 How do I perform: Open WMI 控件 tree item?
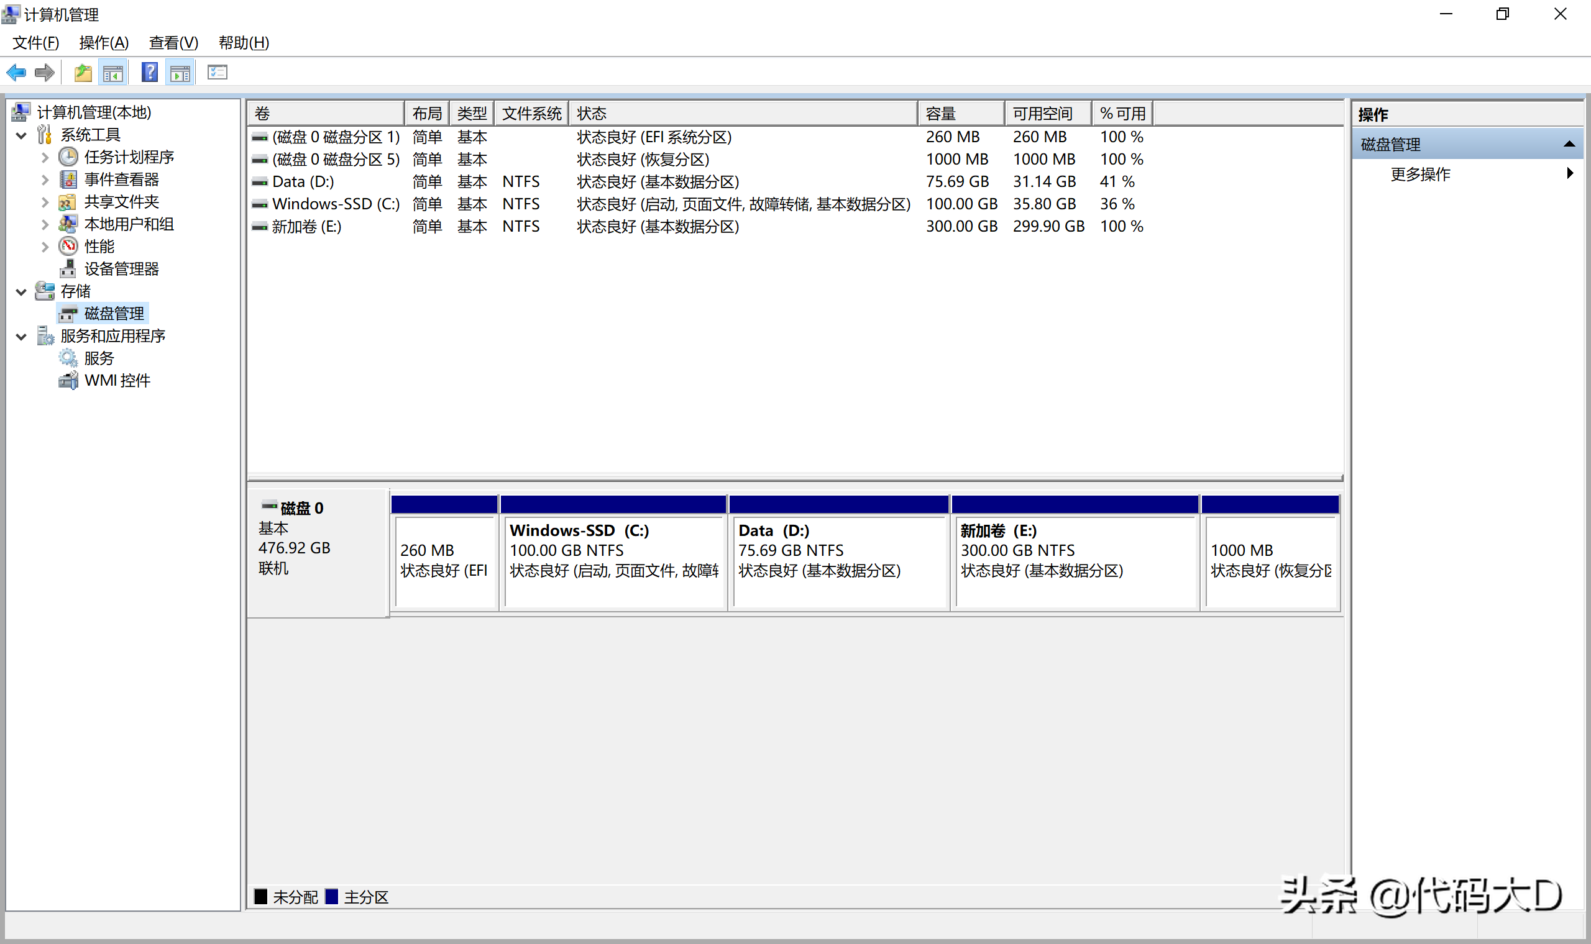point(117,381)
